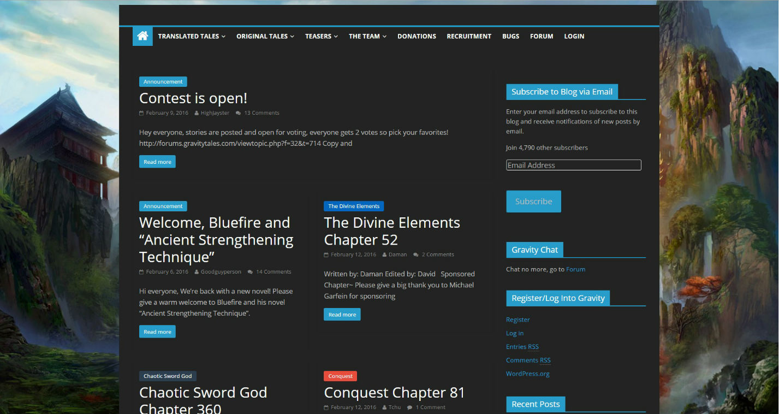The image size is (779, 414).
Task: Click the "Join 4,790 other subscribers" text
Action: 547,148
